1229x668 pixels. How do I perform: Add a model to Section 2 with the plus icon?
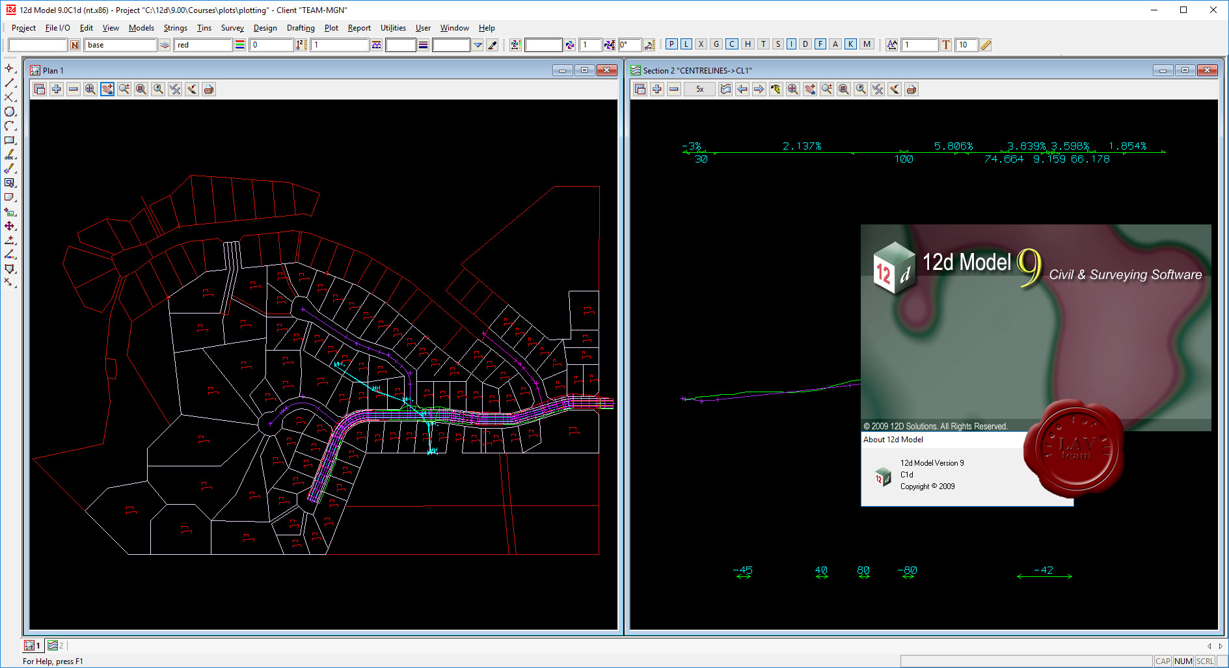[657, 89]
